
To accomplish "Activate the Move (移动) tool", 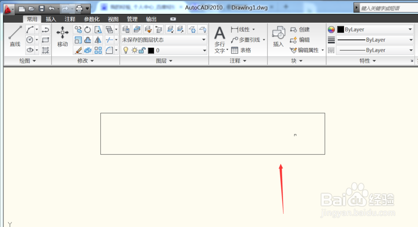I will click(62, 36).
